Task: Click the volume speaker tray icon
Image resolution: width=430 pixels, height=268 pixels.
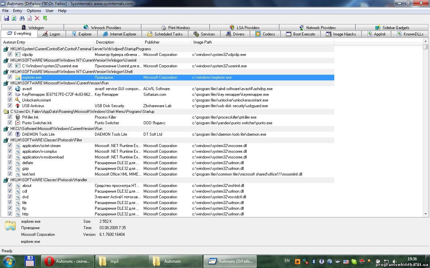Action: coord(394,261)
